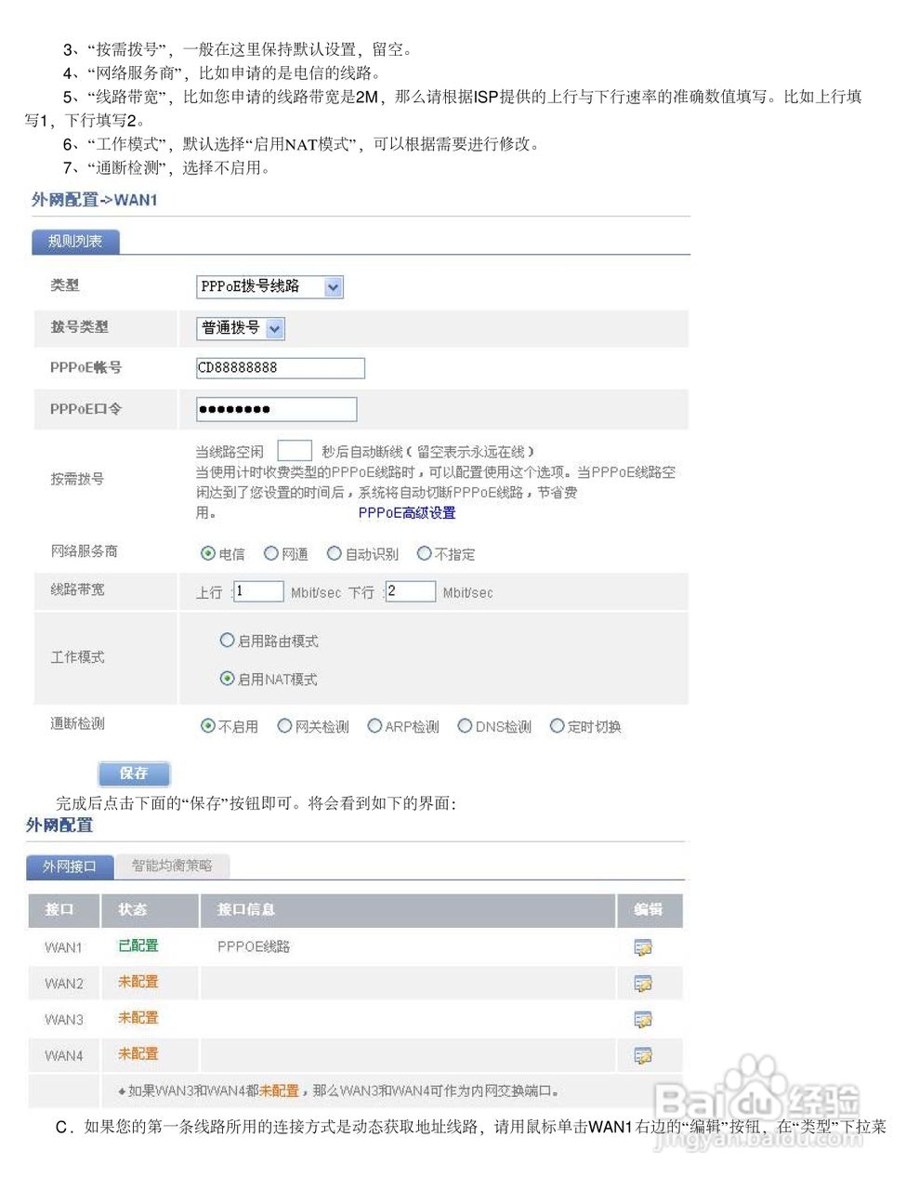Switch to the 智能均衡策略 tab
Viewport: 919px width, 1190px height.
(x=173, y=866)
